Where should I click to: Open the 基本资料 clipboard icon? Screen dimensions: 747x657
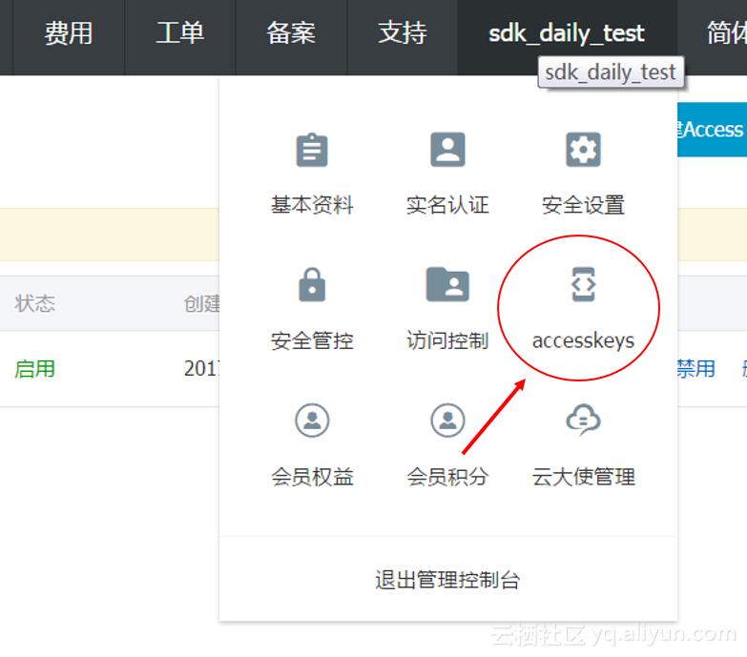pos(312,150)
